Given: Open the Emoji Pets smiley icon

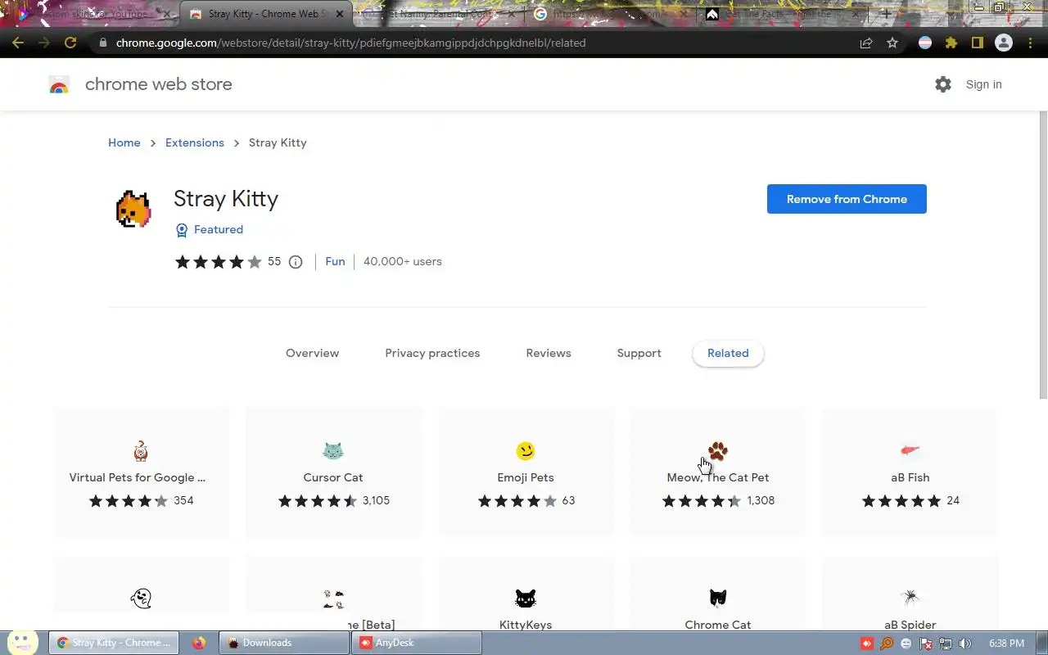Looking at the screenshot, I should point(526,450).
